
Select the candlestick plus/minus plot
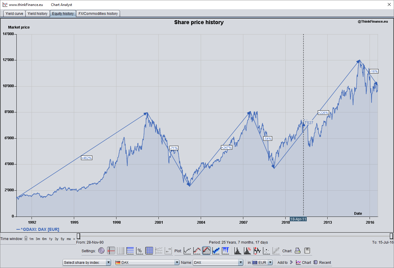click(257, 251)
